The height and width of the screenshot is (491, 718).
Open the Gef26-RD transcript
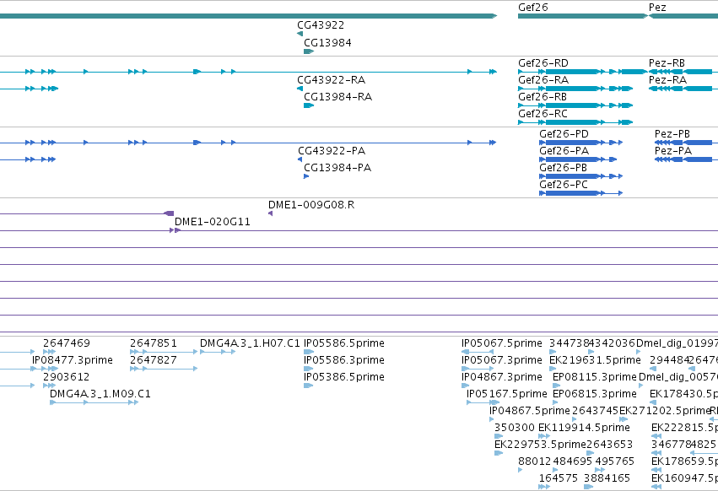click(582, 72)
